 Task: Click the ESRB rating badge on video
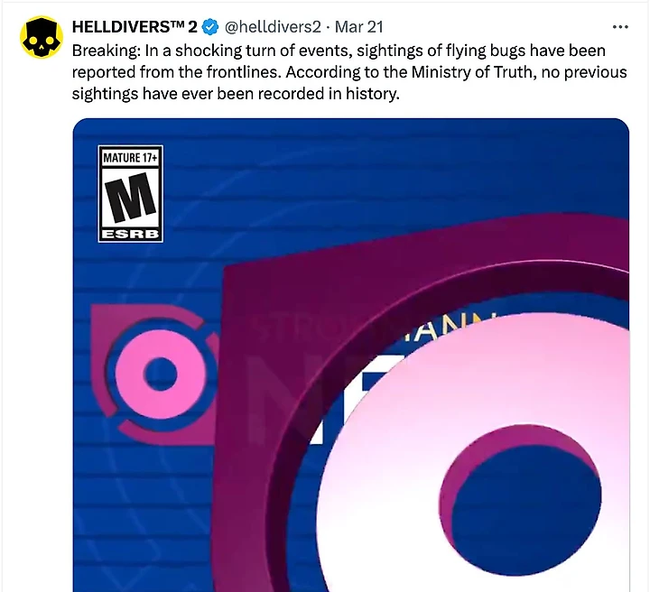point(130,194)
